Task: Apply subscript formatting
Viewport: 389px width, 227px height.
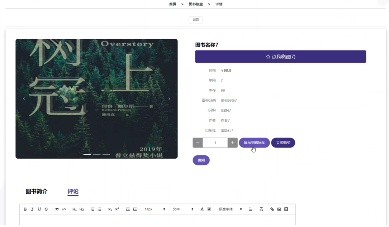Action: pos(110,209)
